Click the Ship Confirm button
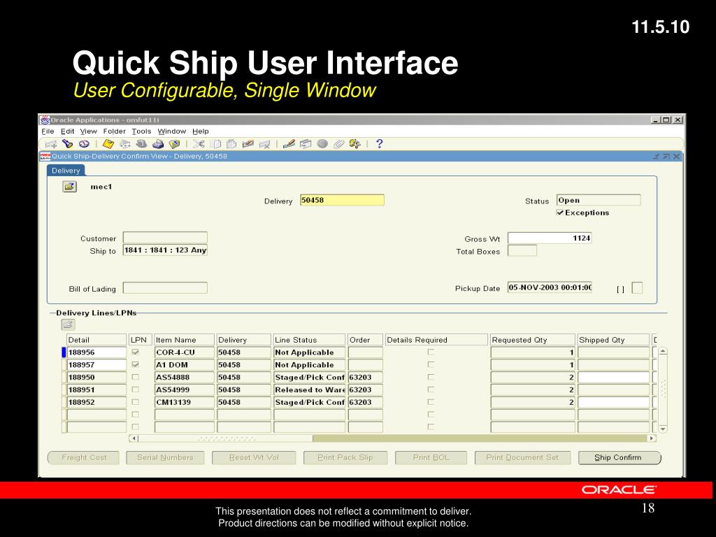 [620, 457]
